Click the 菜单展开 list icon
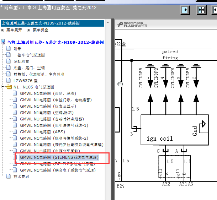Image resolution: width=217 pixels, height=200 pixels. click(x=2, y=30)
